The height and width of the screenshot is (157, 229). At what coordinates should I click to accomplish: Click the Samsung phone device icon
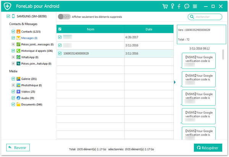[13, 16]
